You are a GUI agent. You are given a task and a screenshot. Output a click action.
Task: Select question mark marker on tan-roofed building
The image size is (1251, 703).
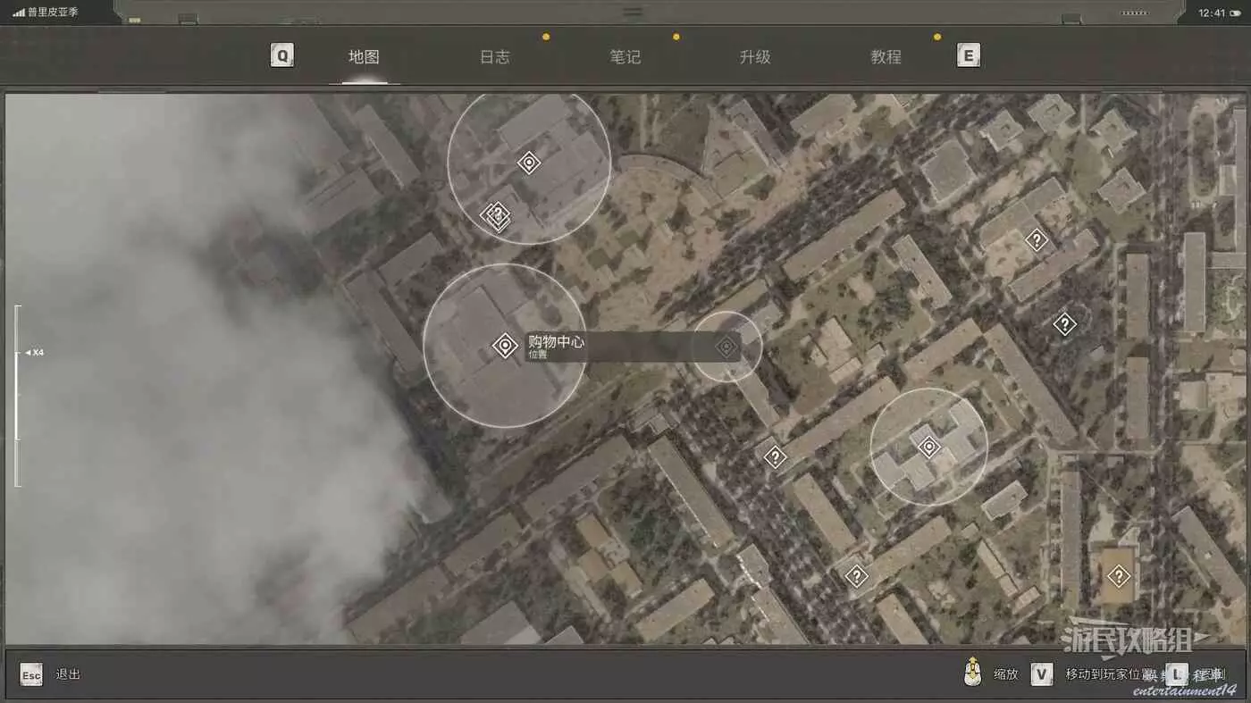coord(1118,576)
